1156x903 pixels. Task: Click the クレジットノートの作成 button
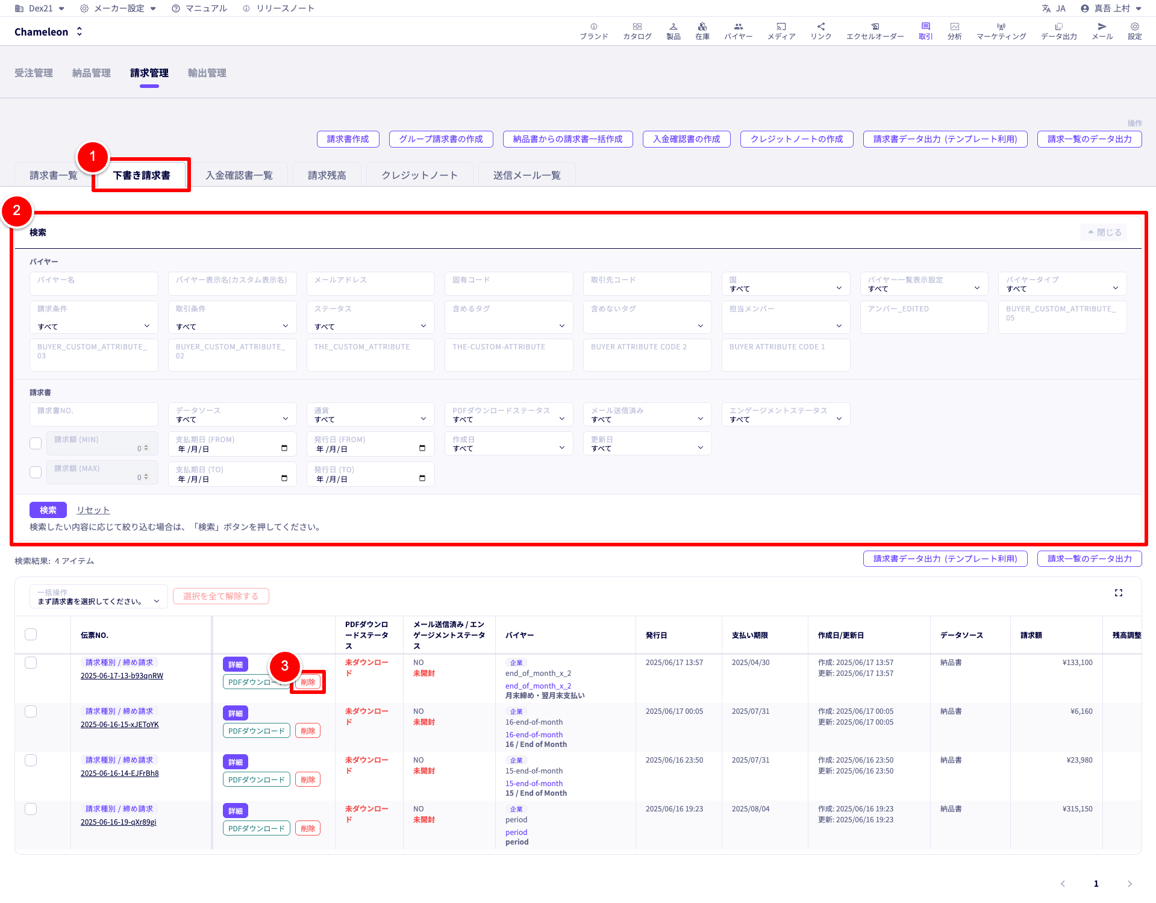click(x=796, y=139)
